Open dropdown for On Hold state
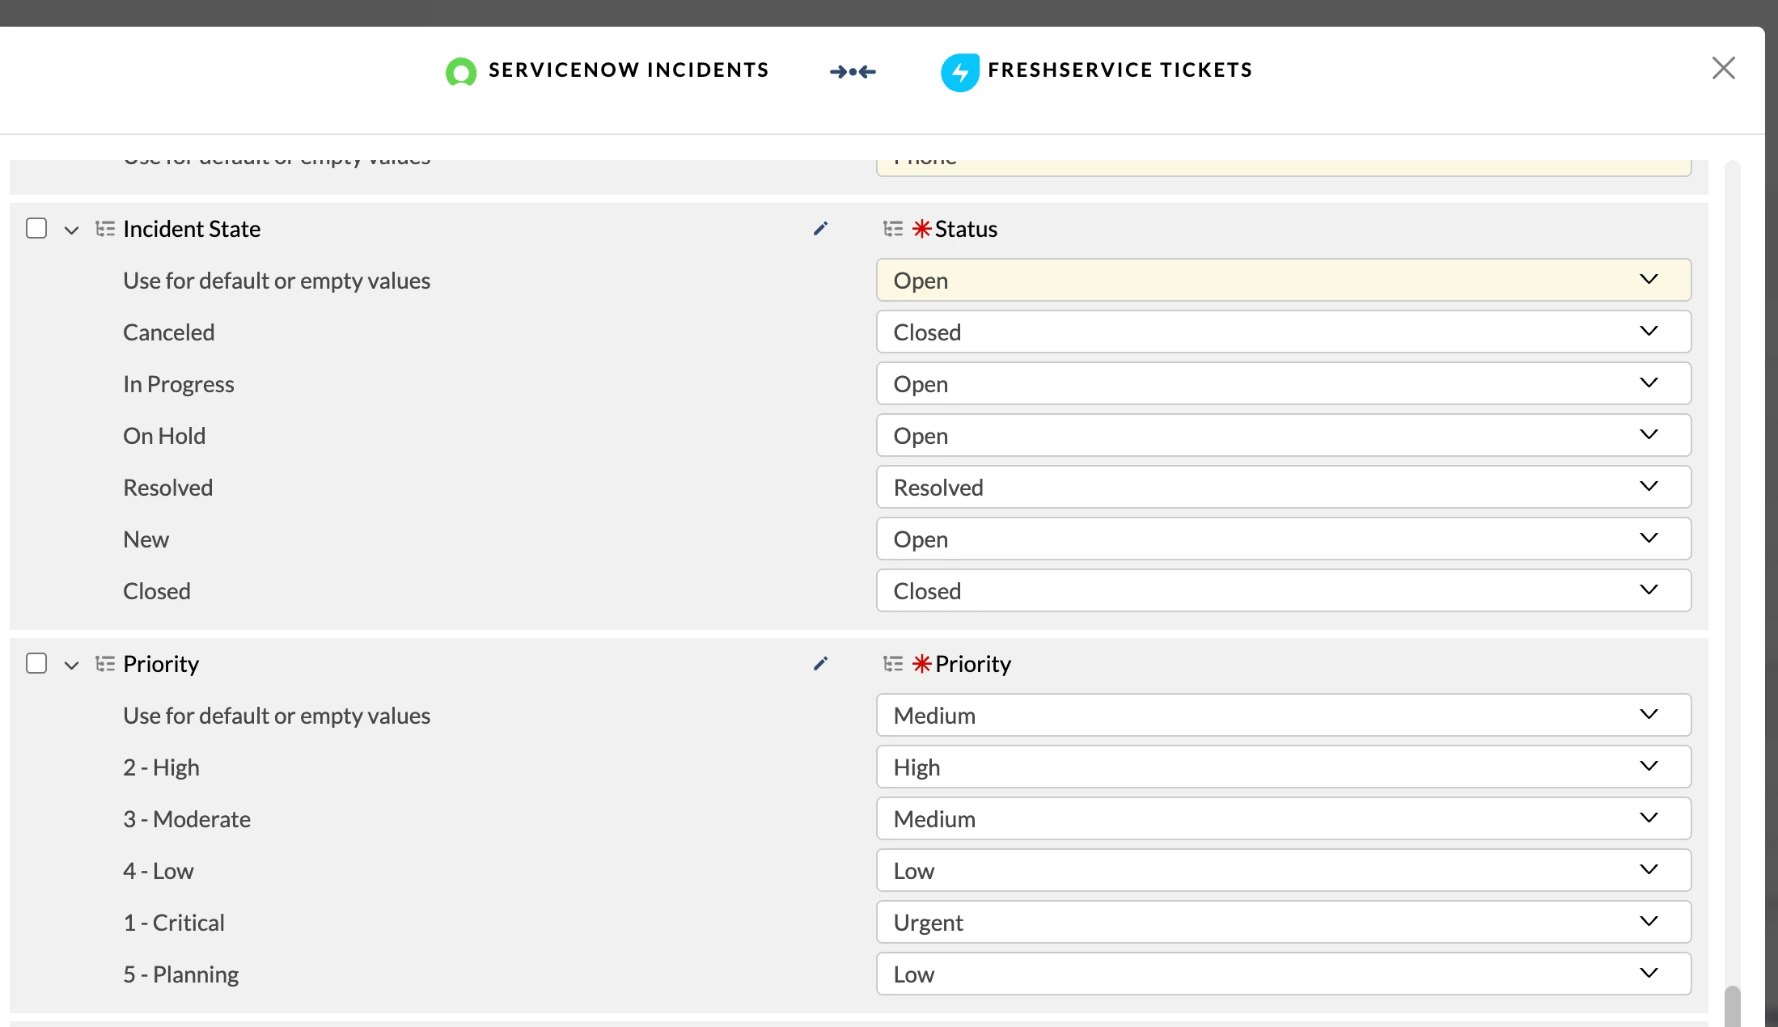Screen dimensions: 1778x1027 click(1284, 435)
